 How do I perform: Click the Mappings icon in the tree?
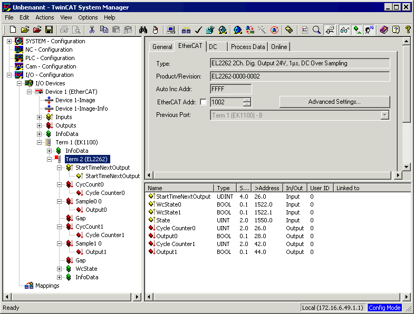tap(29, 286)
